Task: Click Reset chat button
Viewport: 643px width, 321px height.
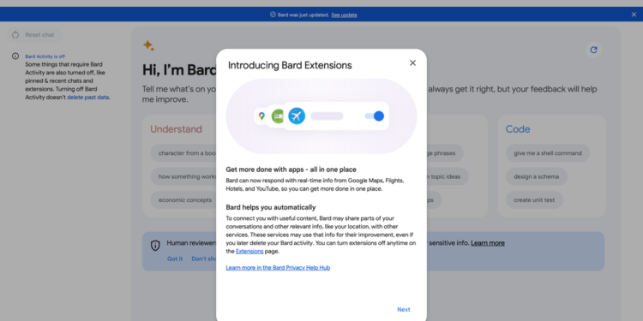Action: click(33, 35)
